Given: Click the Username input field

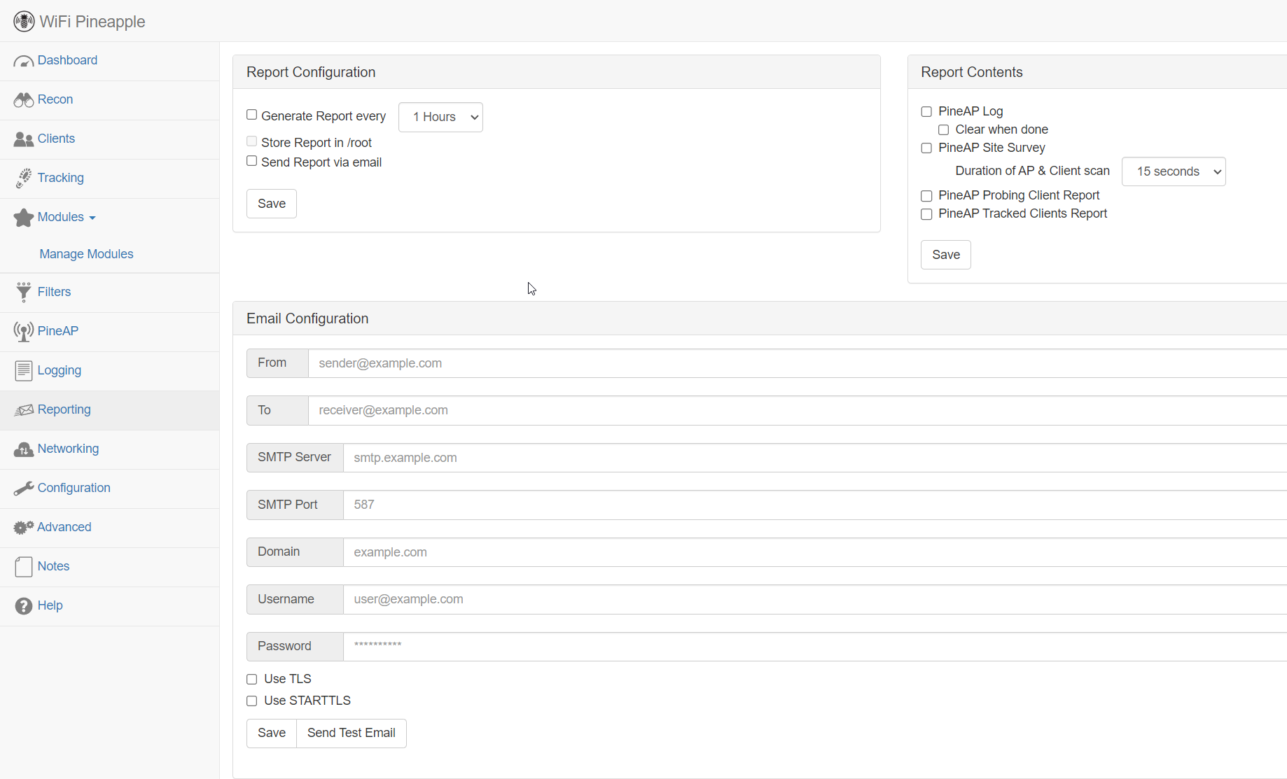Looking at the screenshot, I should coord(815,599).
